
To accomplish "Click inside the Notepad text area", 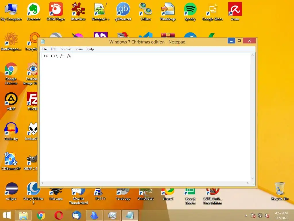I will coord(145,117).
